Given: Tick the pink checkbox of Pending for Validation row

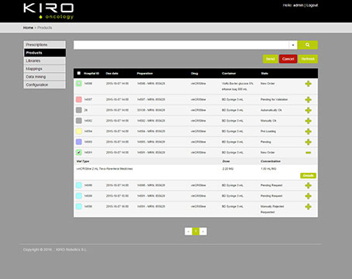Looking at the screenshot, I should 79,99.
